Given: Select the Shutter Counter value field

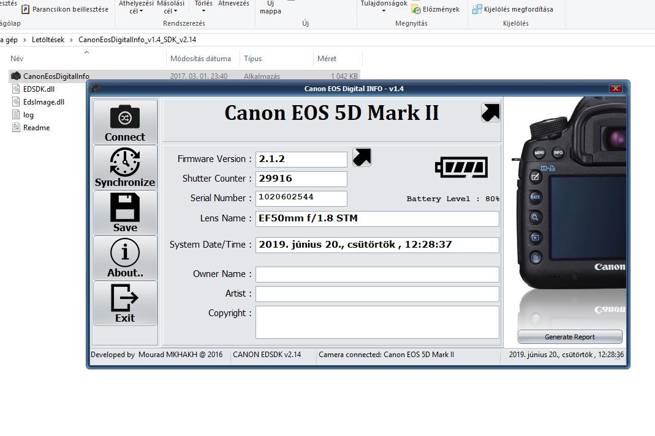Looking at the screenshot, I should 301,179.
